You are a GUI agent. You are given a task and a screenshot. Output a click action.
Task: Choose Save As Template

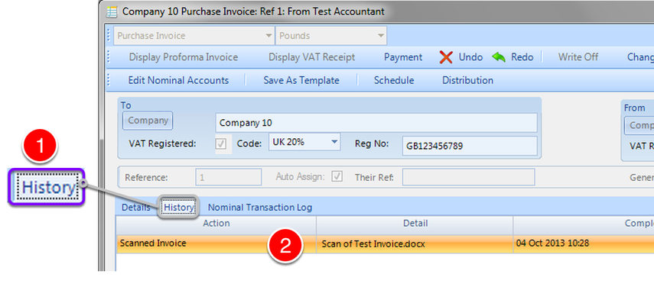(x=301, y=80)
